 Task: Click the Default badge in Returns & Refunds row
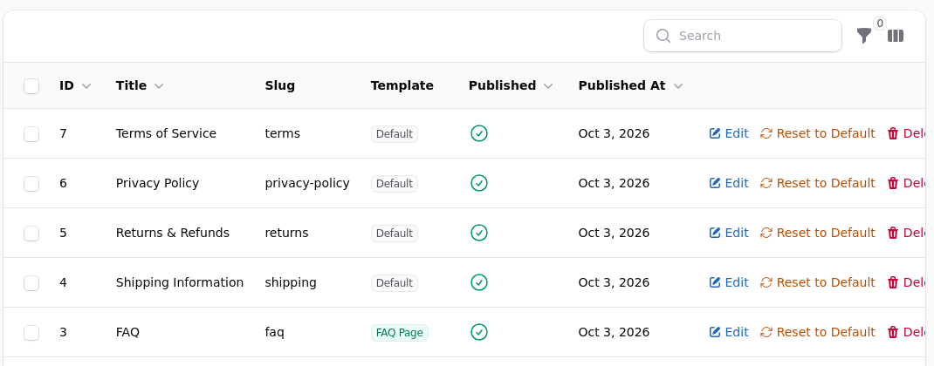tap(395, 234)
